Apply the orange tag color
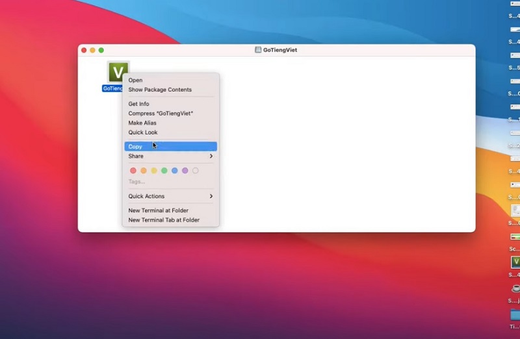Viewport: 520px width, 339px height. click(x=144, y=171)
